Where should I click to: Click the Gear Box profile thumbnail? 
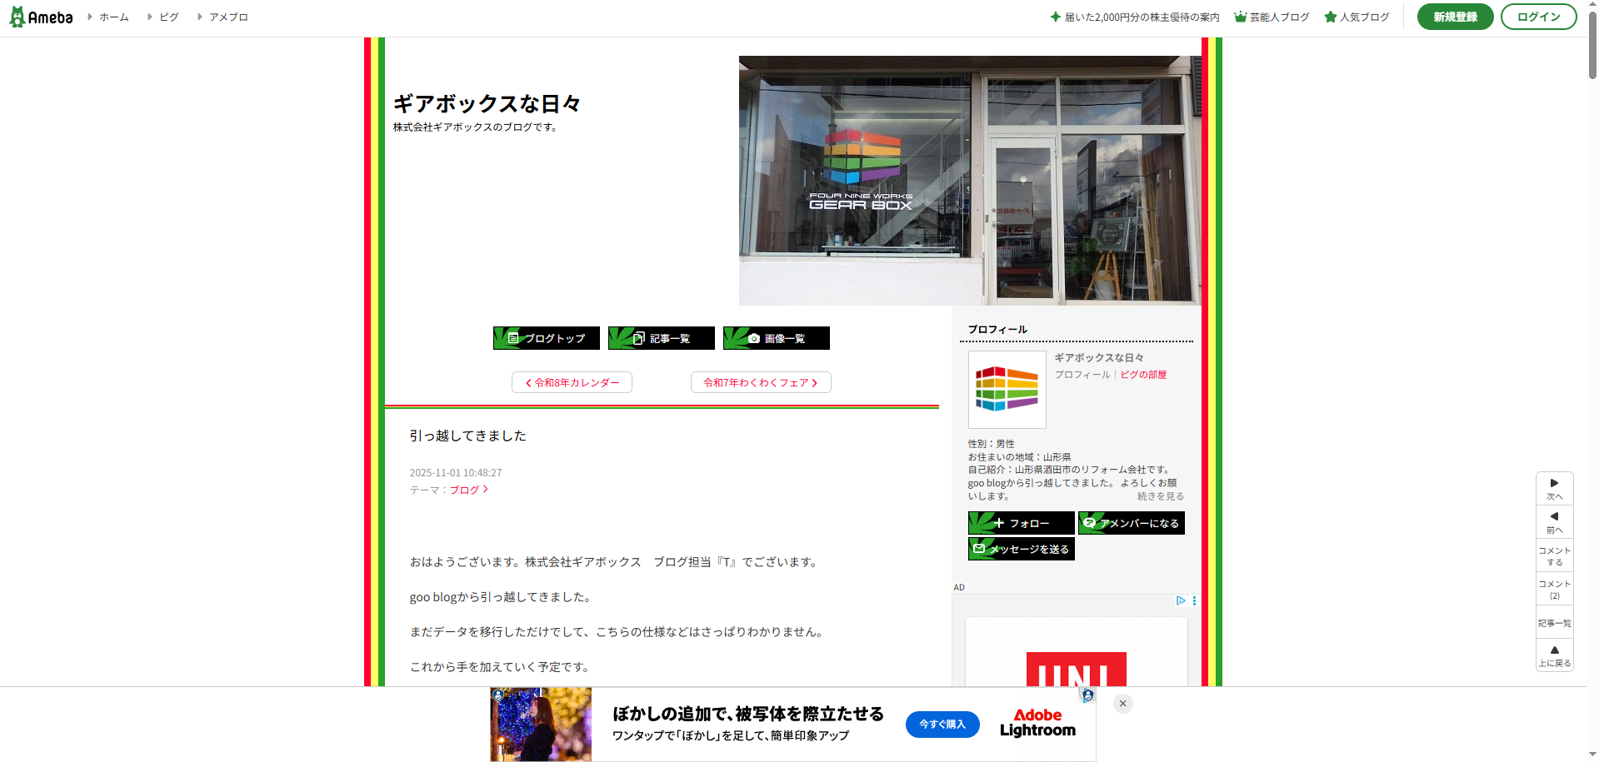pyautogui.click(x=1007, y=389)
